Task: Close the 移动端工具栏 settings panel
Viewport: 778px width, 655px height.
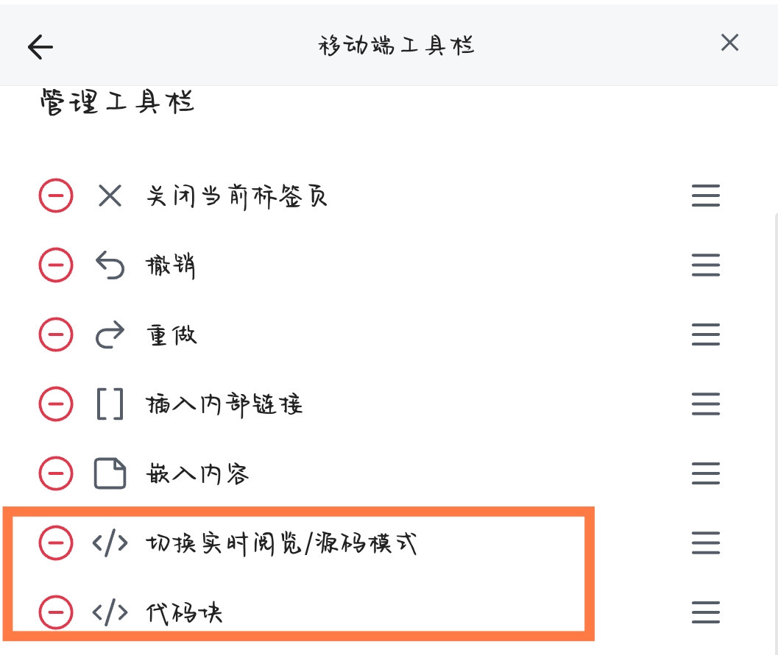Action: point(729,43)
